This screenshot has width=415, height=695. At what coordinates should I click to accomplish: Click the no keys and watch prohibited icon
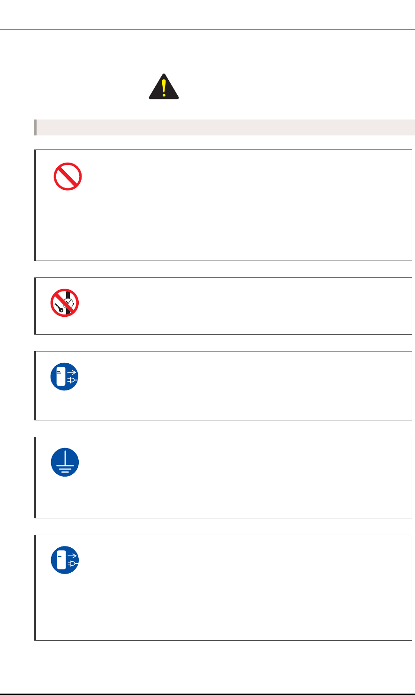click(65, 303)
